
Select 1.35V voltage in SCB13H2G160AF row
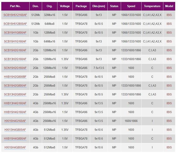point(65,59)
